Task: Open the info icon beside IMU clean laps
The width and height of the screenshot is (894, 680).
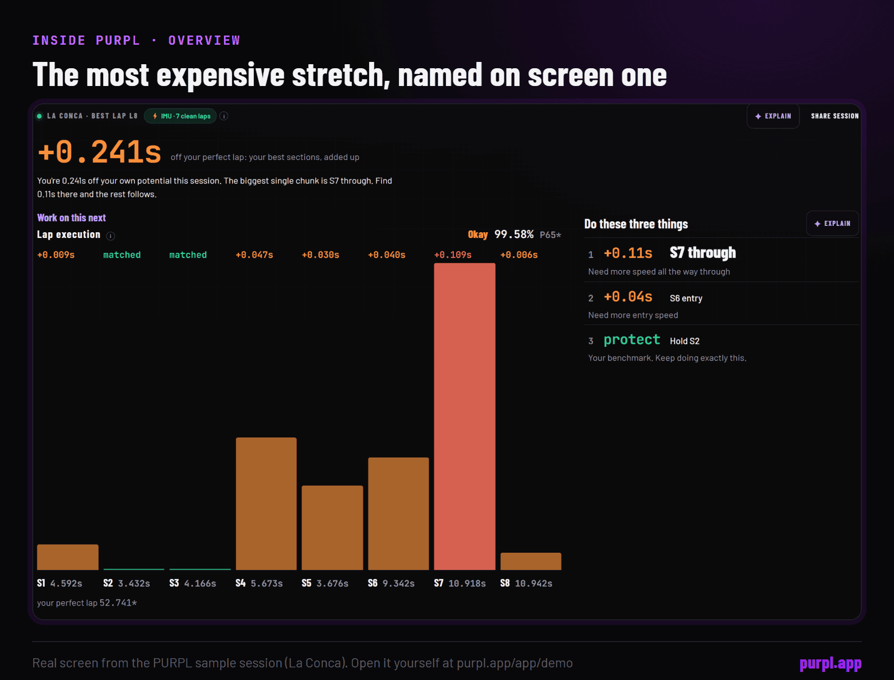Action: [224, 116]
